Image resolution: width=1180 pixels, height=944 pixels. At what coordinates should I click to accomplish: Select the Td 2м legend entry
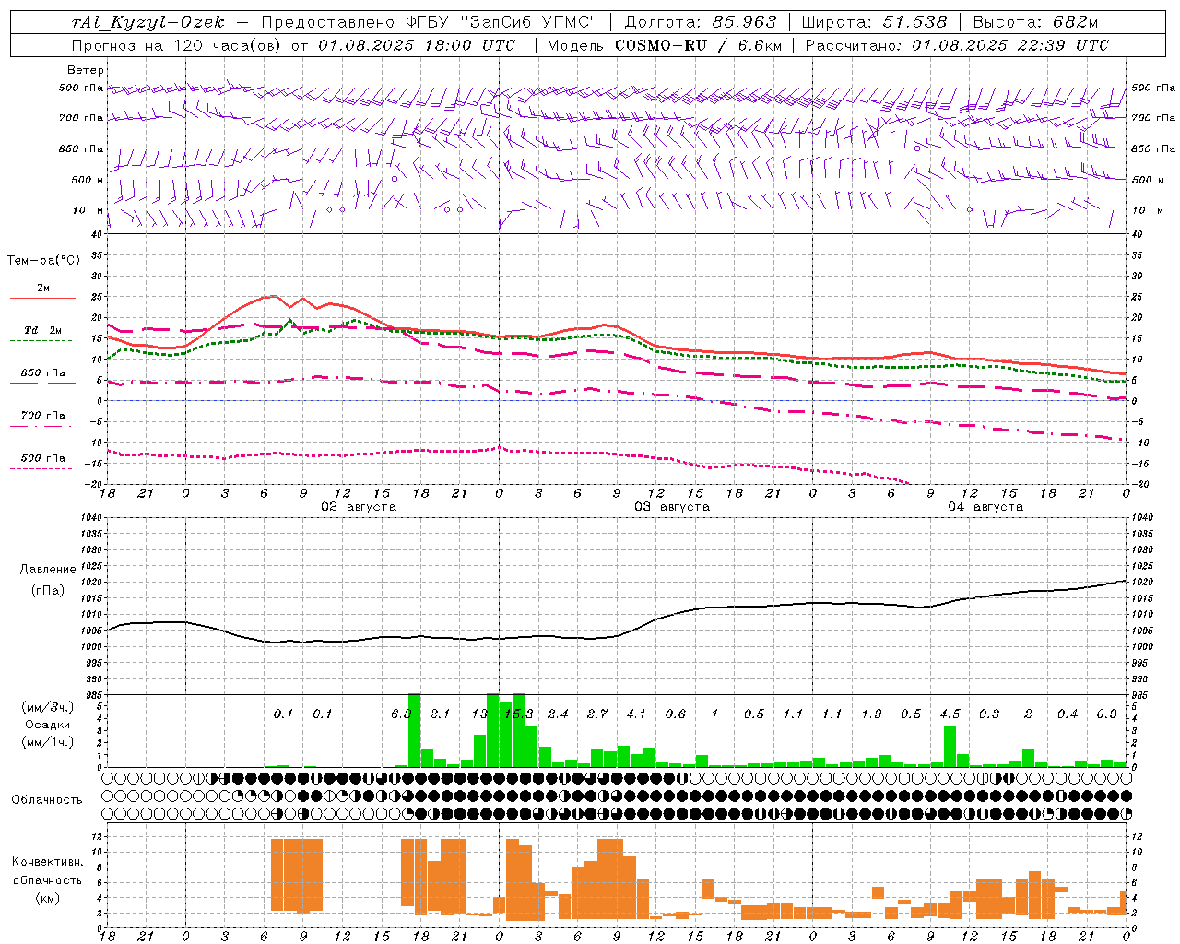43,330
